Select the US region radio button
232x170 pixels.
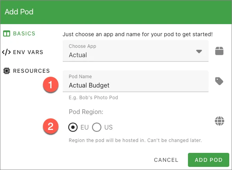(97, 127)
